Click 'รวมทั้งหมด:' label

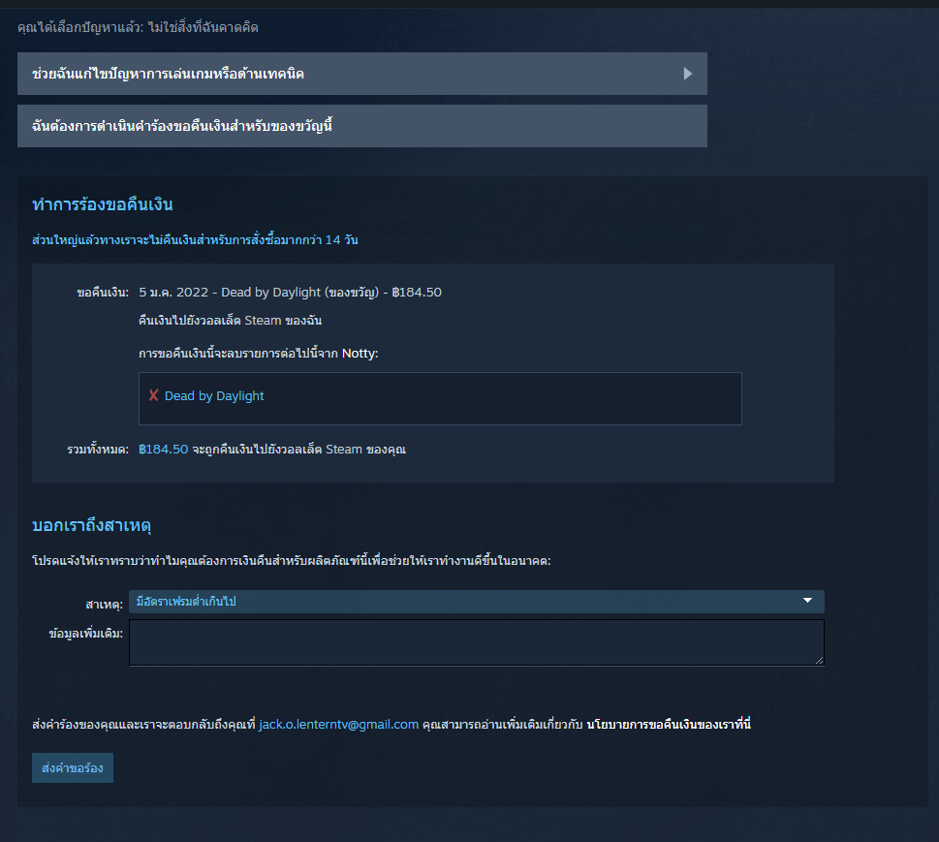[x=98, y=450]
